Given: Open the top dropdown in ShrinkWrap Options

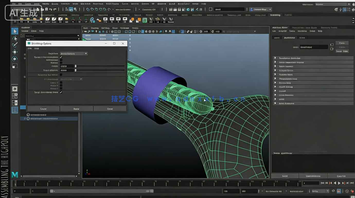Looking at the screenshot, I should coord(74,53).
